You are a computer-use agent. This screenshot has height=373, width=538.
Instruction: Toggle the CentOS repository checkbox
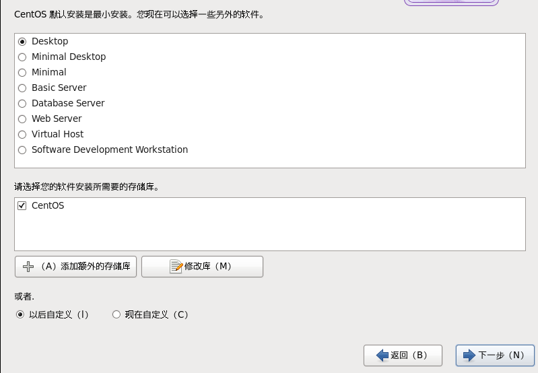point(22,205)
